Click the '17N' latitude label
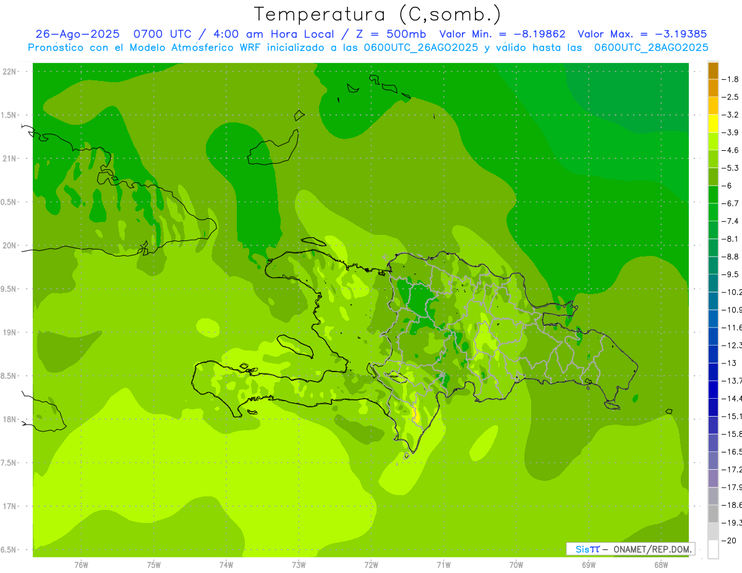 11,506
